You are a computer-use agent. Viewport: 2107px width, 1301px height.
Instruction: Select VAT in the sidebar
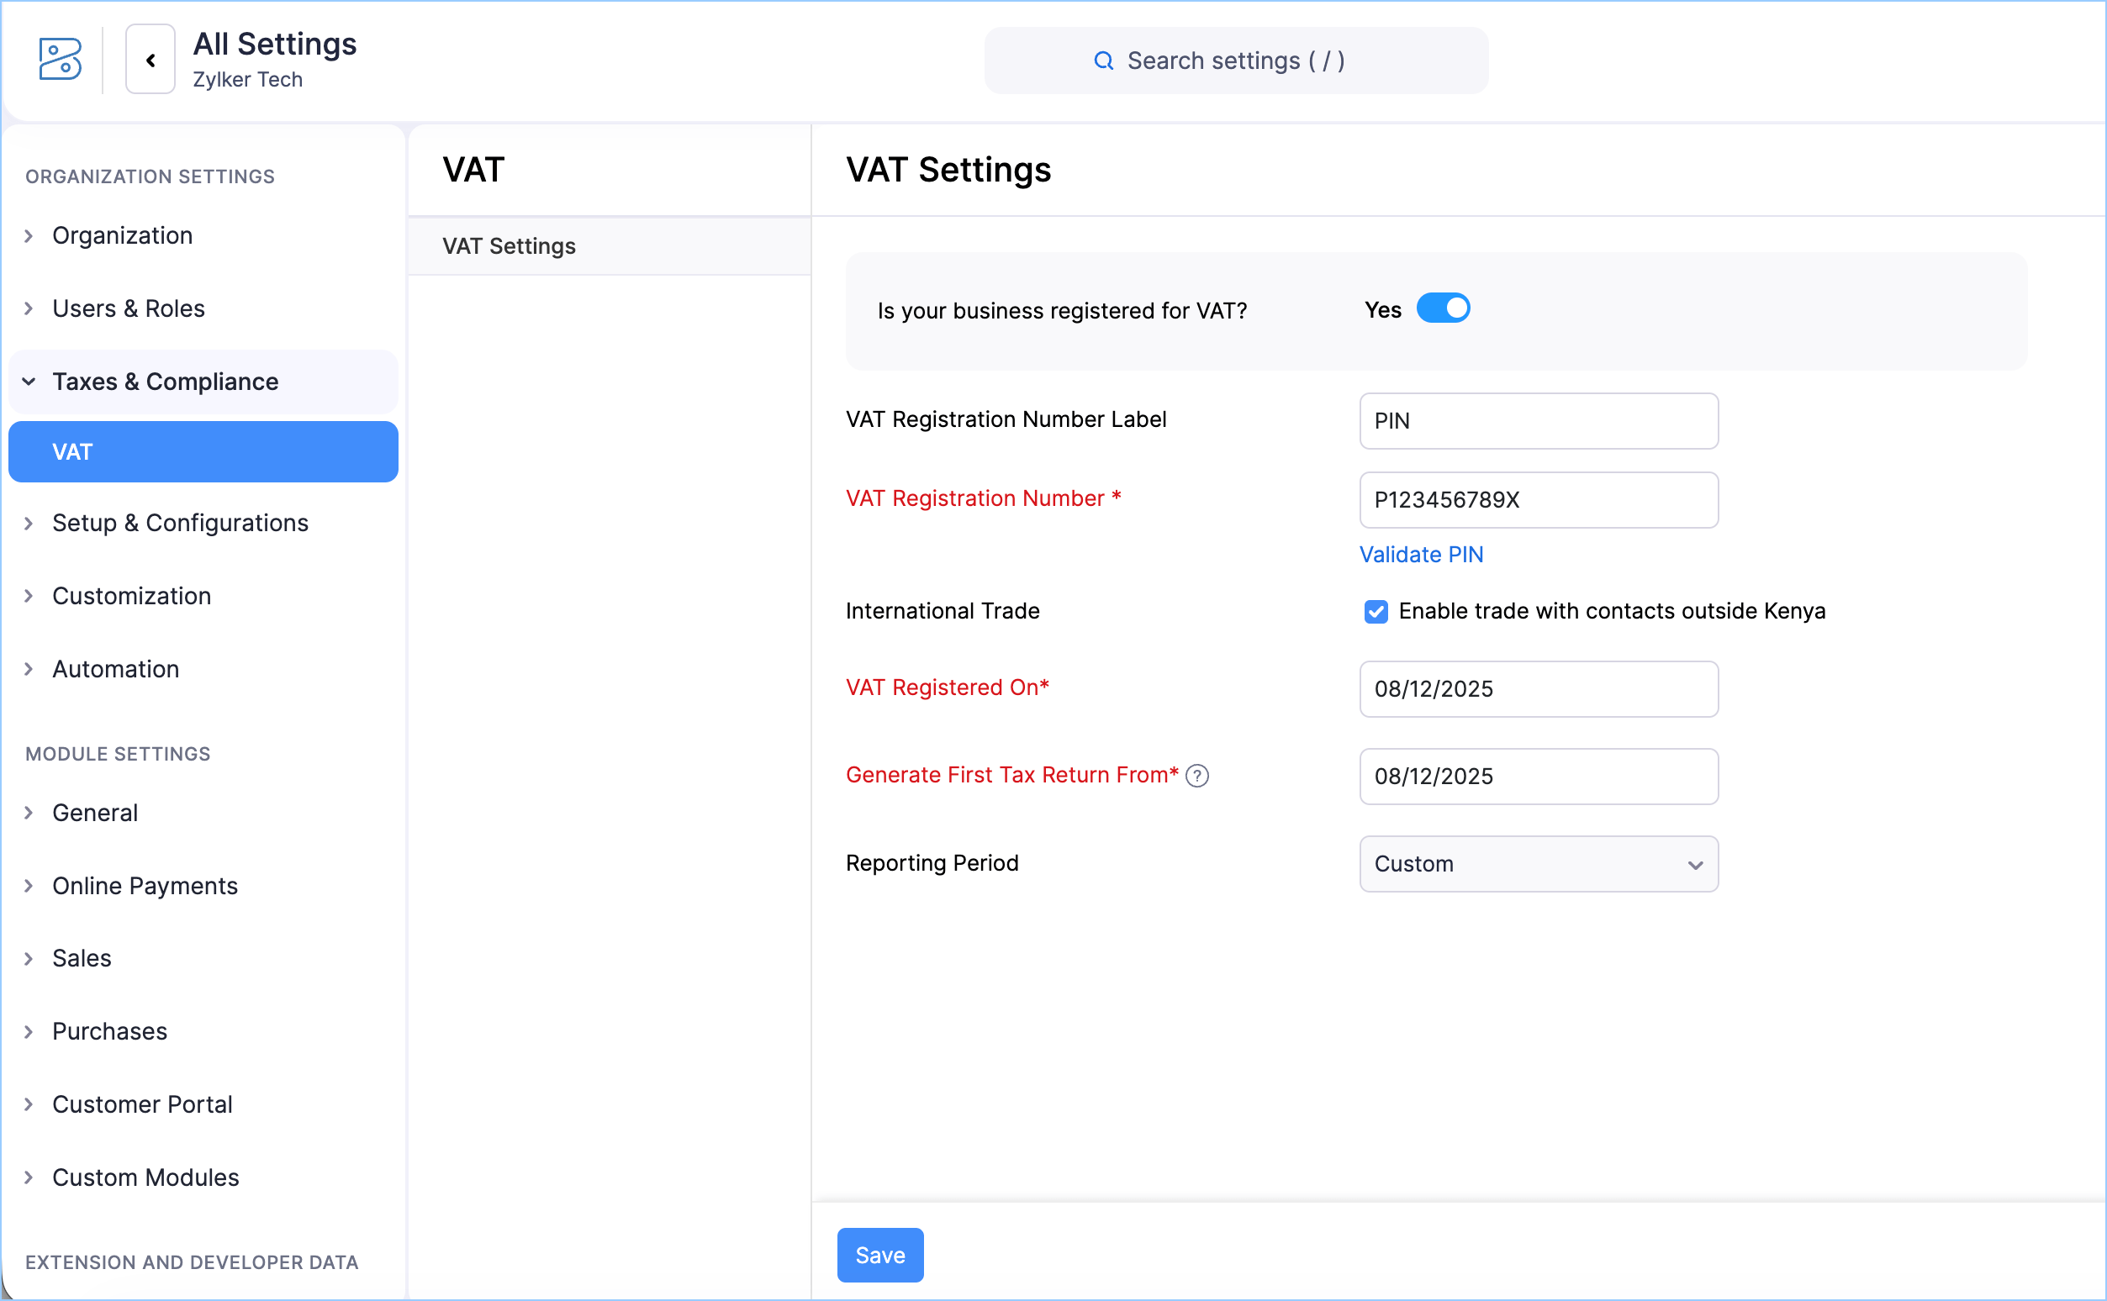203,452
